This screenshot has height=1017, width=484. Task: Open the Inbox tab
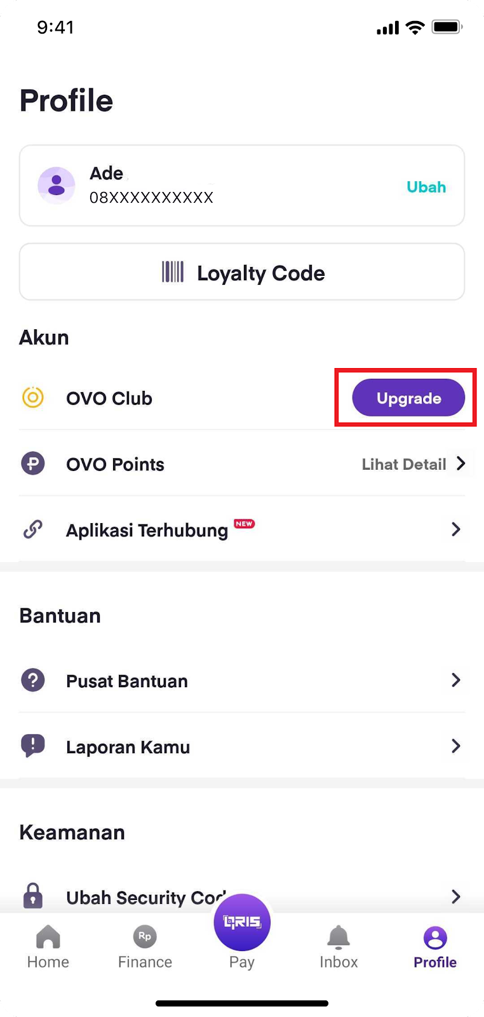click(339, 947)
